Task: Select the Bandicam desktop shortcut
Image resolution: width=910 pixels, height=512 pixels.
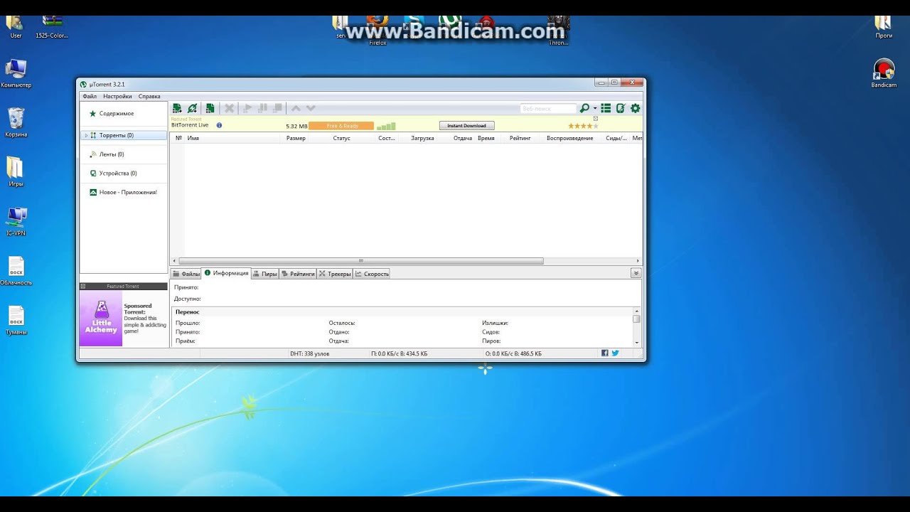Action: 884,73
